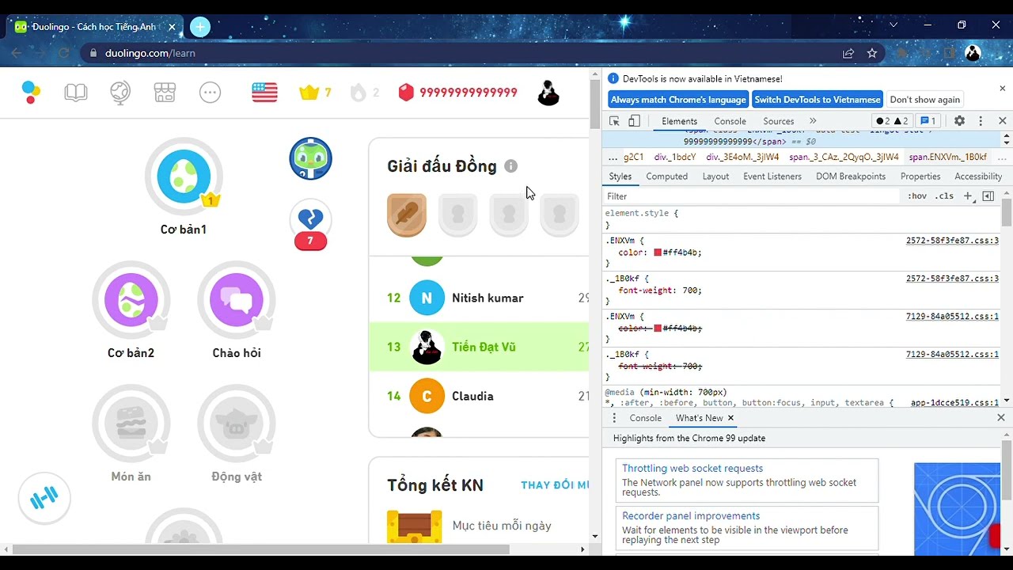Image resolution: width=1013 pixels, height=570 pixels.
Task: Open the Shop icon
Action: tap(165, 93)
